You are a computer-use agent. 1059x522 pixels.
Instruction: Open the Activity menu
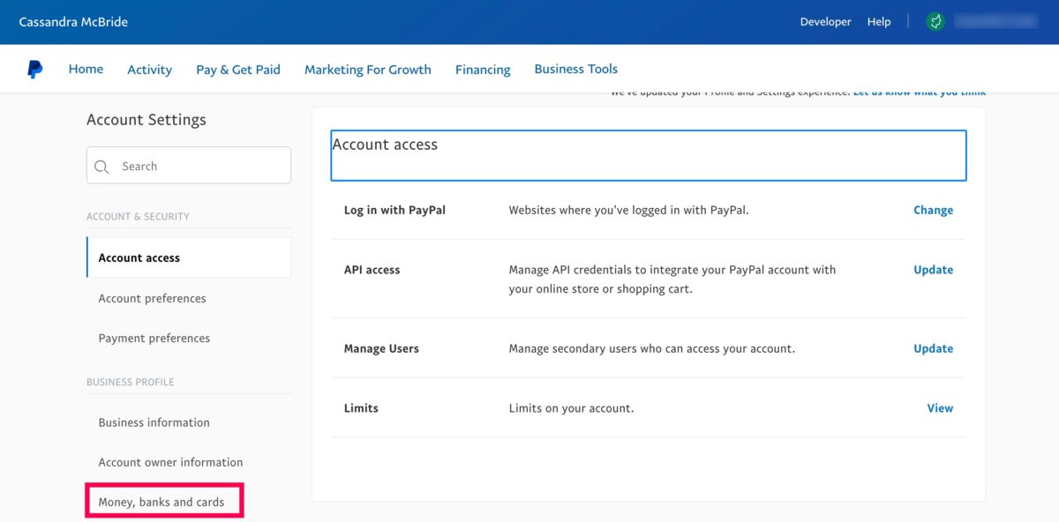point(149,70)
